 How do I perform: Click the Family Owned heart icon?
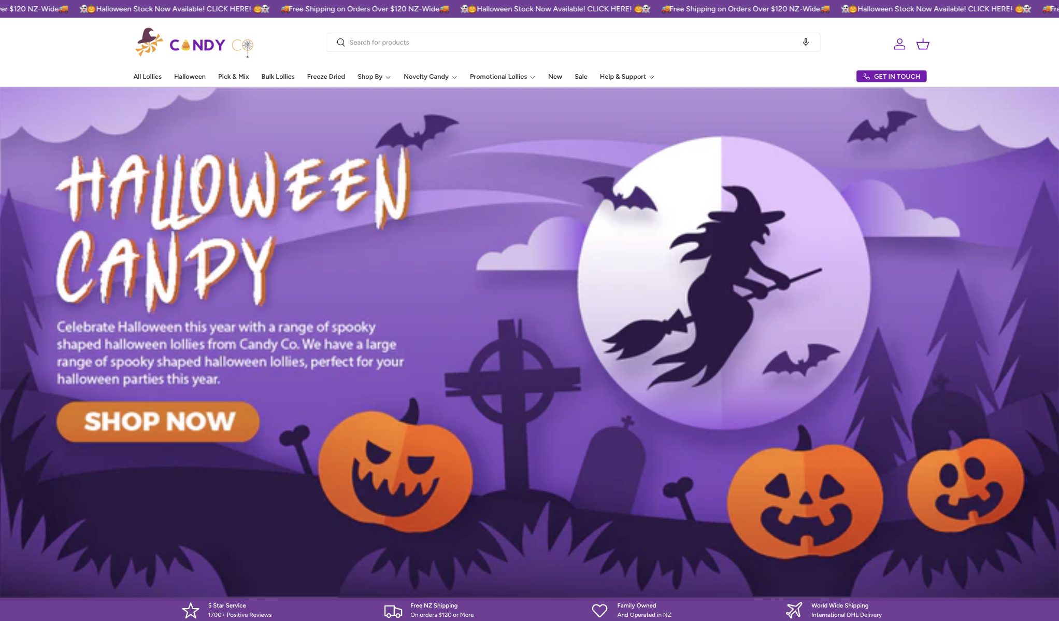(599, 610)
